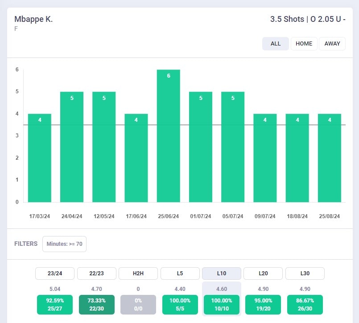
Task: Choose the L5 sample tab
Action: pos(180,273)
